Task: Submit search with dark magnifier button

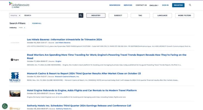Action: point(81,15)
